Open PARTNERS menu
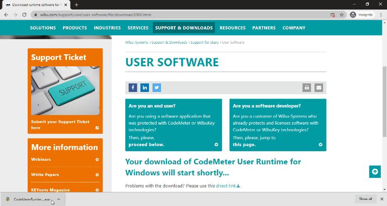 pyautogui.click(x=264, y=28)
